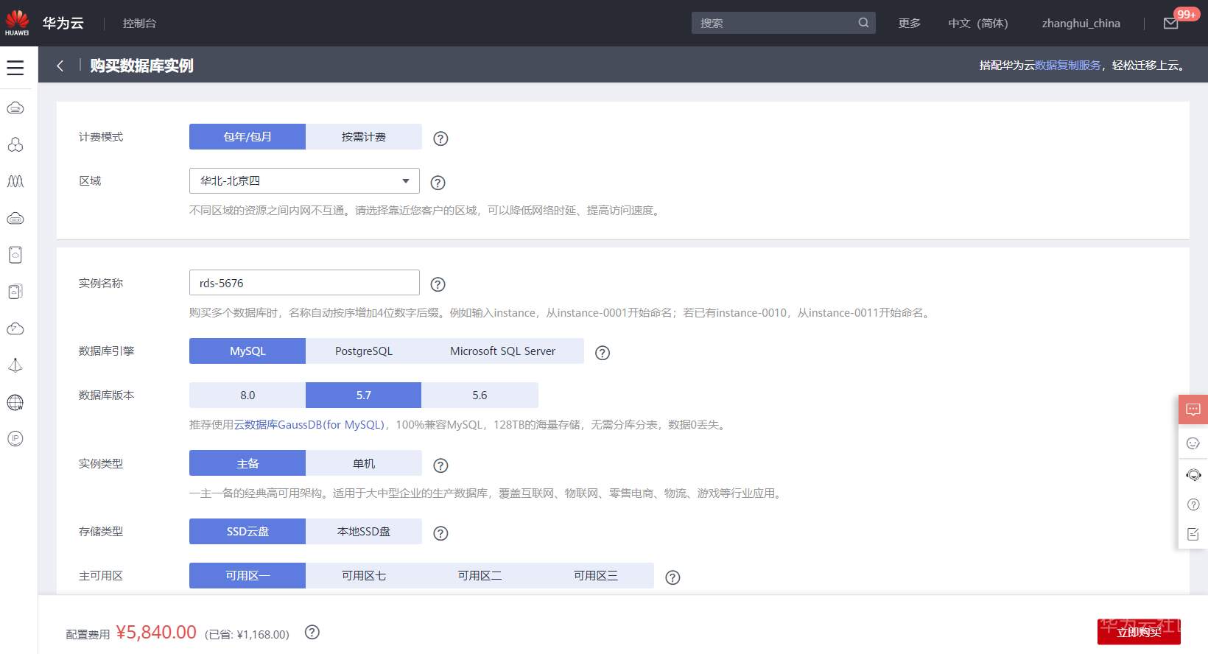The height and width of the screenshot is (654, 1208).
Task: Click the Huawei logo
Action: (x=17, y=23)
